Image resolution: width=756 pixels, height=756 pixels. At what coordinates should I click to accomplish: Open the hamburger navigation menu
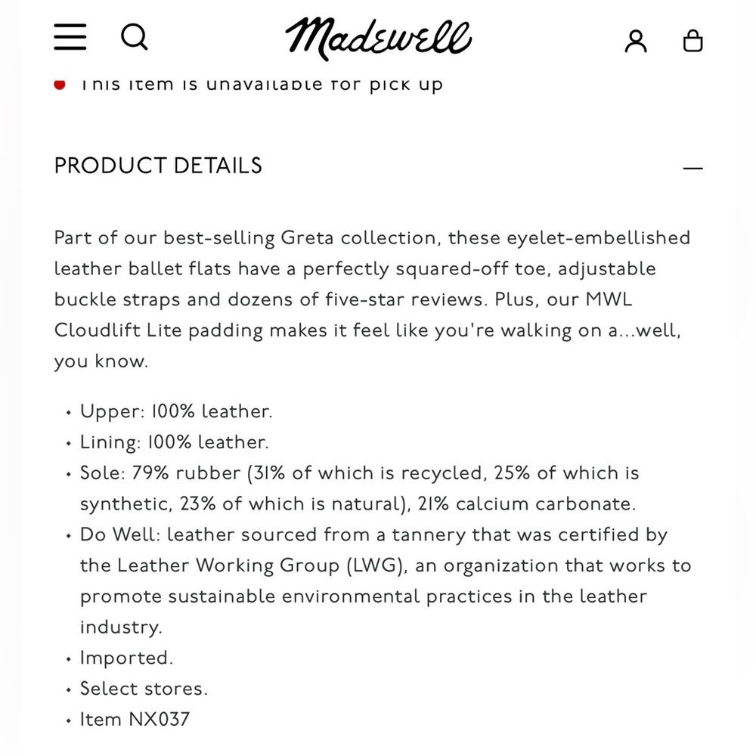coord(70,36)
